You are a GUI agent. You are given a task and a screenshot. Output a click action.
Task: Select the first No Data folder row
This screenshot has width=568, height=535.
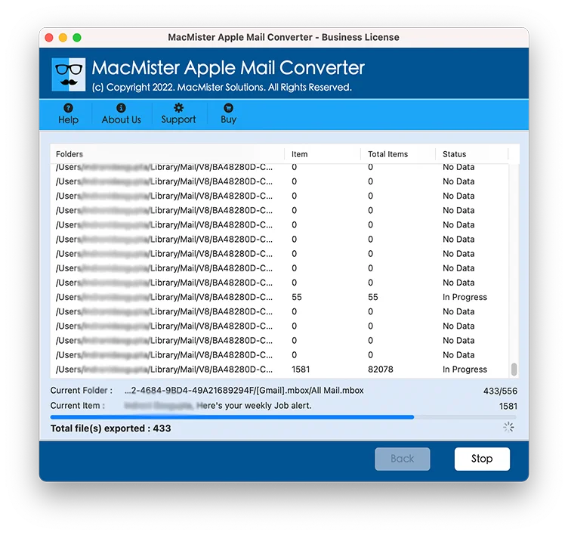click(279, 168)
